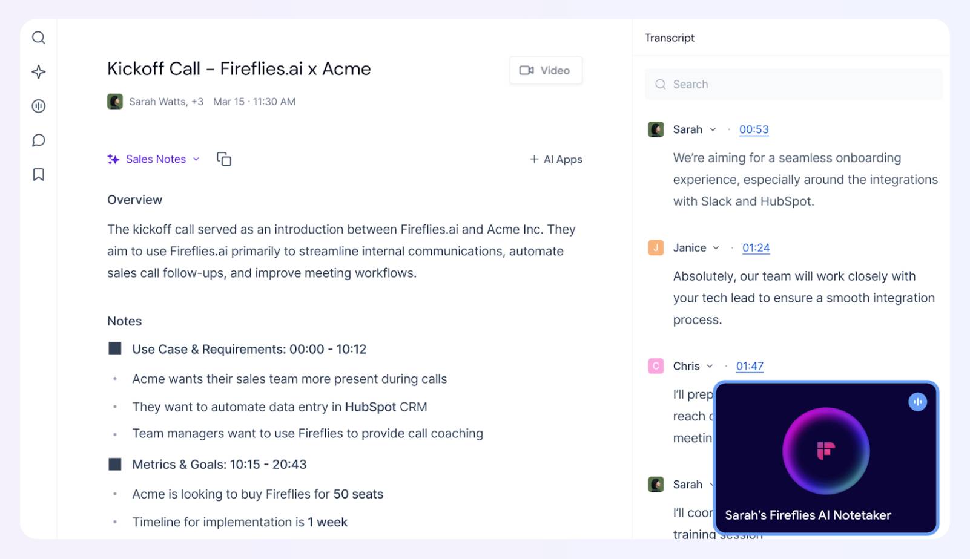Click the 'Notes' heading
The image size is (970, 559).
tap(125, 321)
